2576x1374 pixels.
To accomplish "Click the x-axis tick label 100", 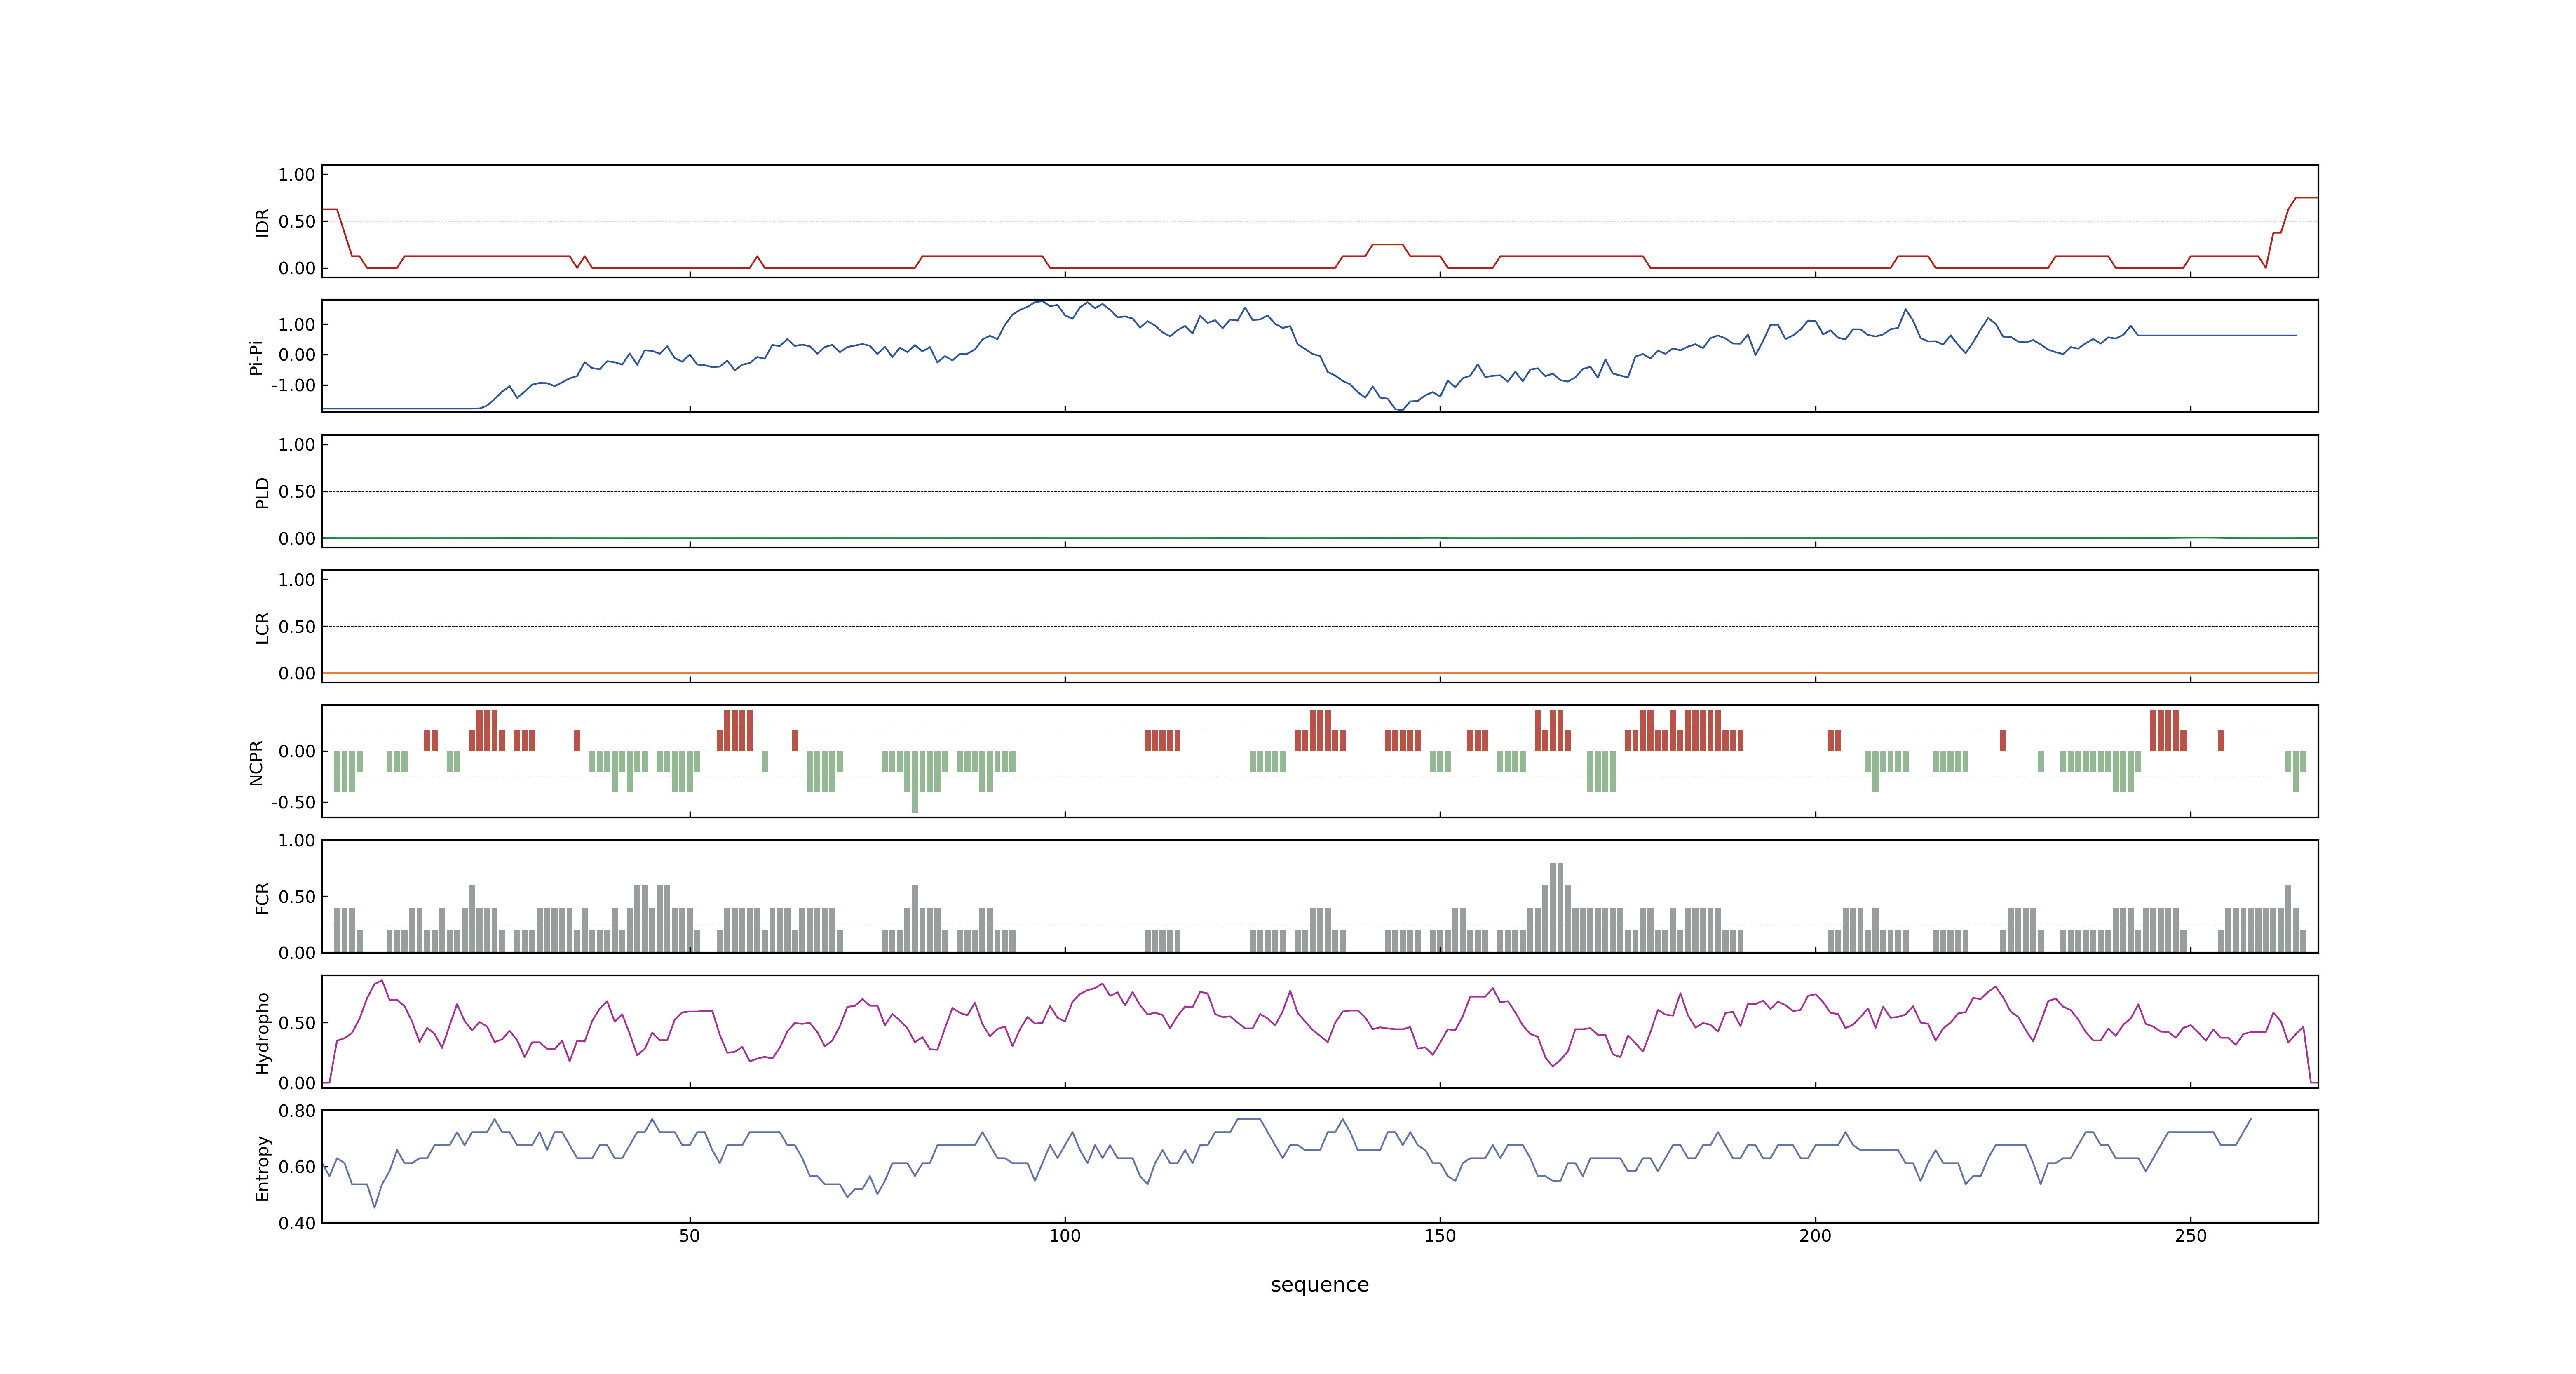I will pos(1064,1236).
